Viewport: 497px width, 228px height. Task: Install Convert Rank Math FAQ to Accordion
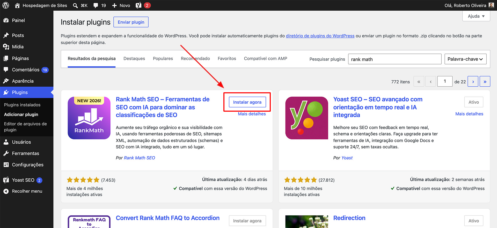[247, 221]
